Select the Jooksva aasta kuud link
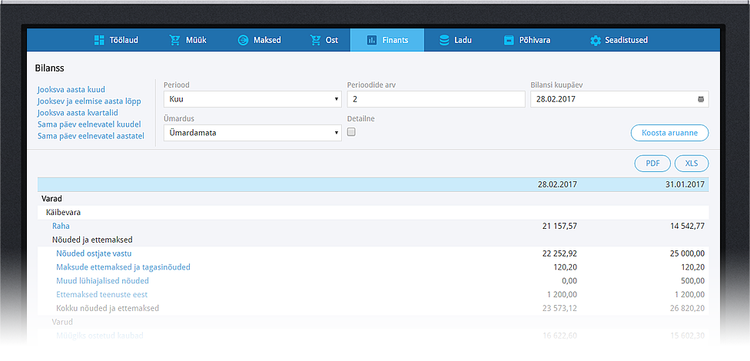The width and height of the screenshot is (750, 361). [x=71, y=89]
